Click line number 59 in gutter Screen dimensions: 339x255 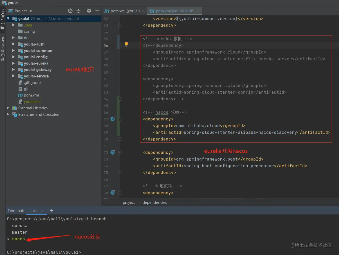(106, 66)
